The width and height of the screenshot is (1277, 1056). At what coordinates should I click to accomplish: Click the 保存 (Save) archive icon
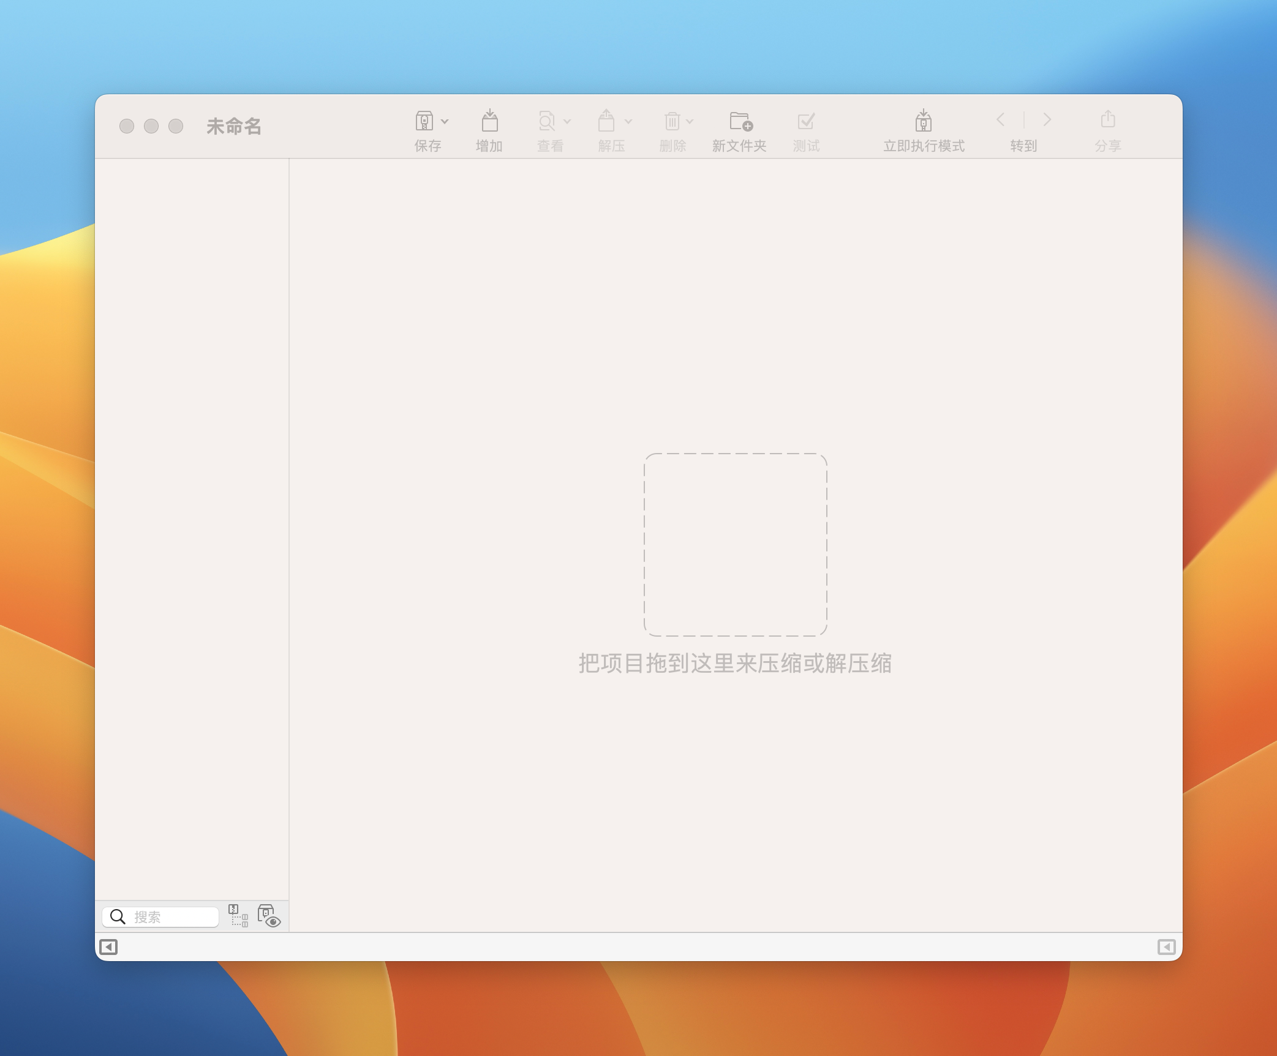pyautogui.click(x=424, y=121)
